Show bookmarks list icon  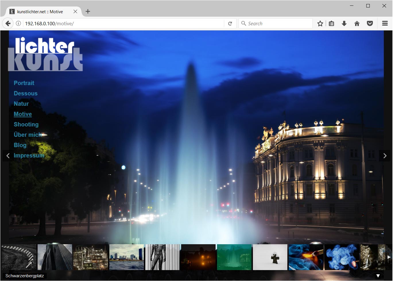click(331, 24)
